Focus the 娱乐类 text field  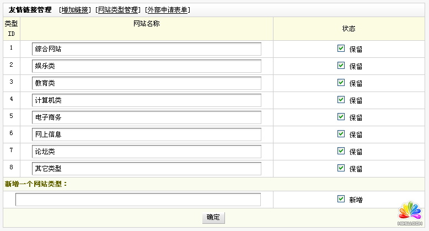click(146, 66)
